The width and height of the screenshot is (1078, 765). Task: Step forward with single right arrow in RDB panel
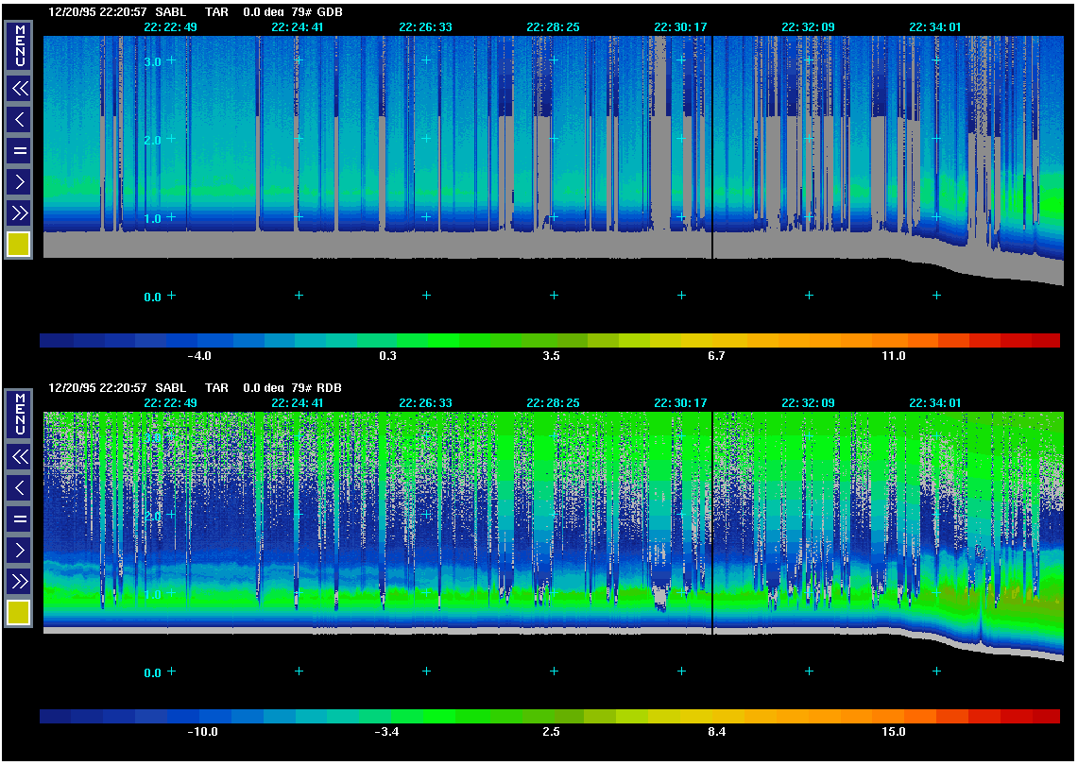[19, 550]
